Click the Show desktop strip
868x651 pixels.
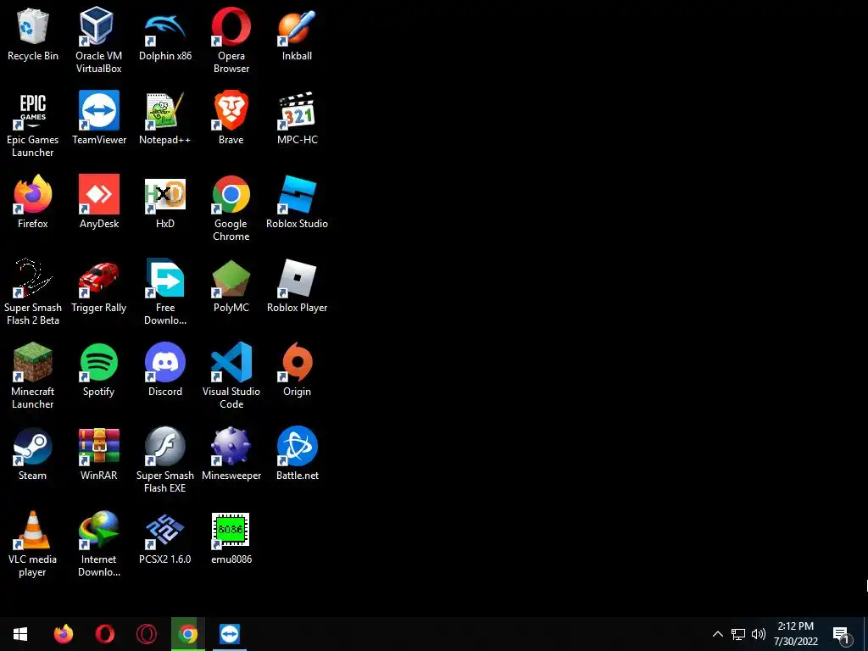[x=865, y=634]
